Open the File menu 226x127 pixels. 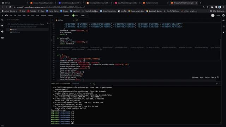(x=11, y=16)
